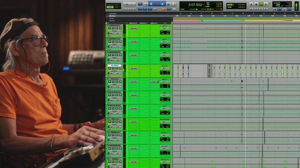The width and height of the screenshot is (300, 168).
Task: Select the ROLL track name
Action: click(114, 119)
